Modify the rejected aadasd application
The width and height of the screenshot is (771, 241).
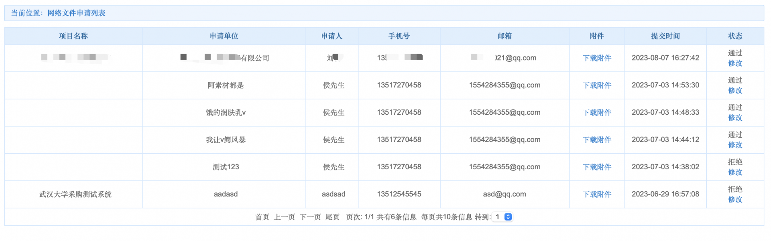pyautogui.click(x=735, y=200)
